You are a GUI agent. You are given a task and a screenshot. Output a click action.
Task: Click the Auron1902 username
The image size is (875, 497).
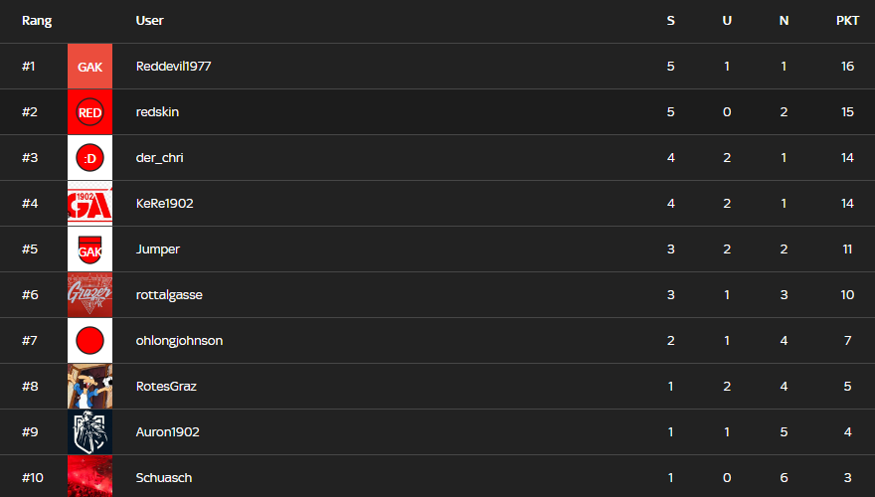click(x=167, y=432)
